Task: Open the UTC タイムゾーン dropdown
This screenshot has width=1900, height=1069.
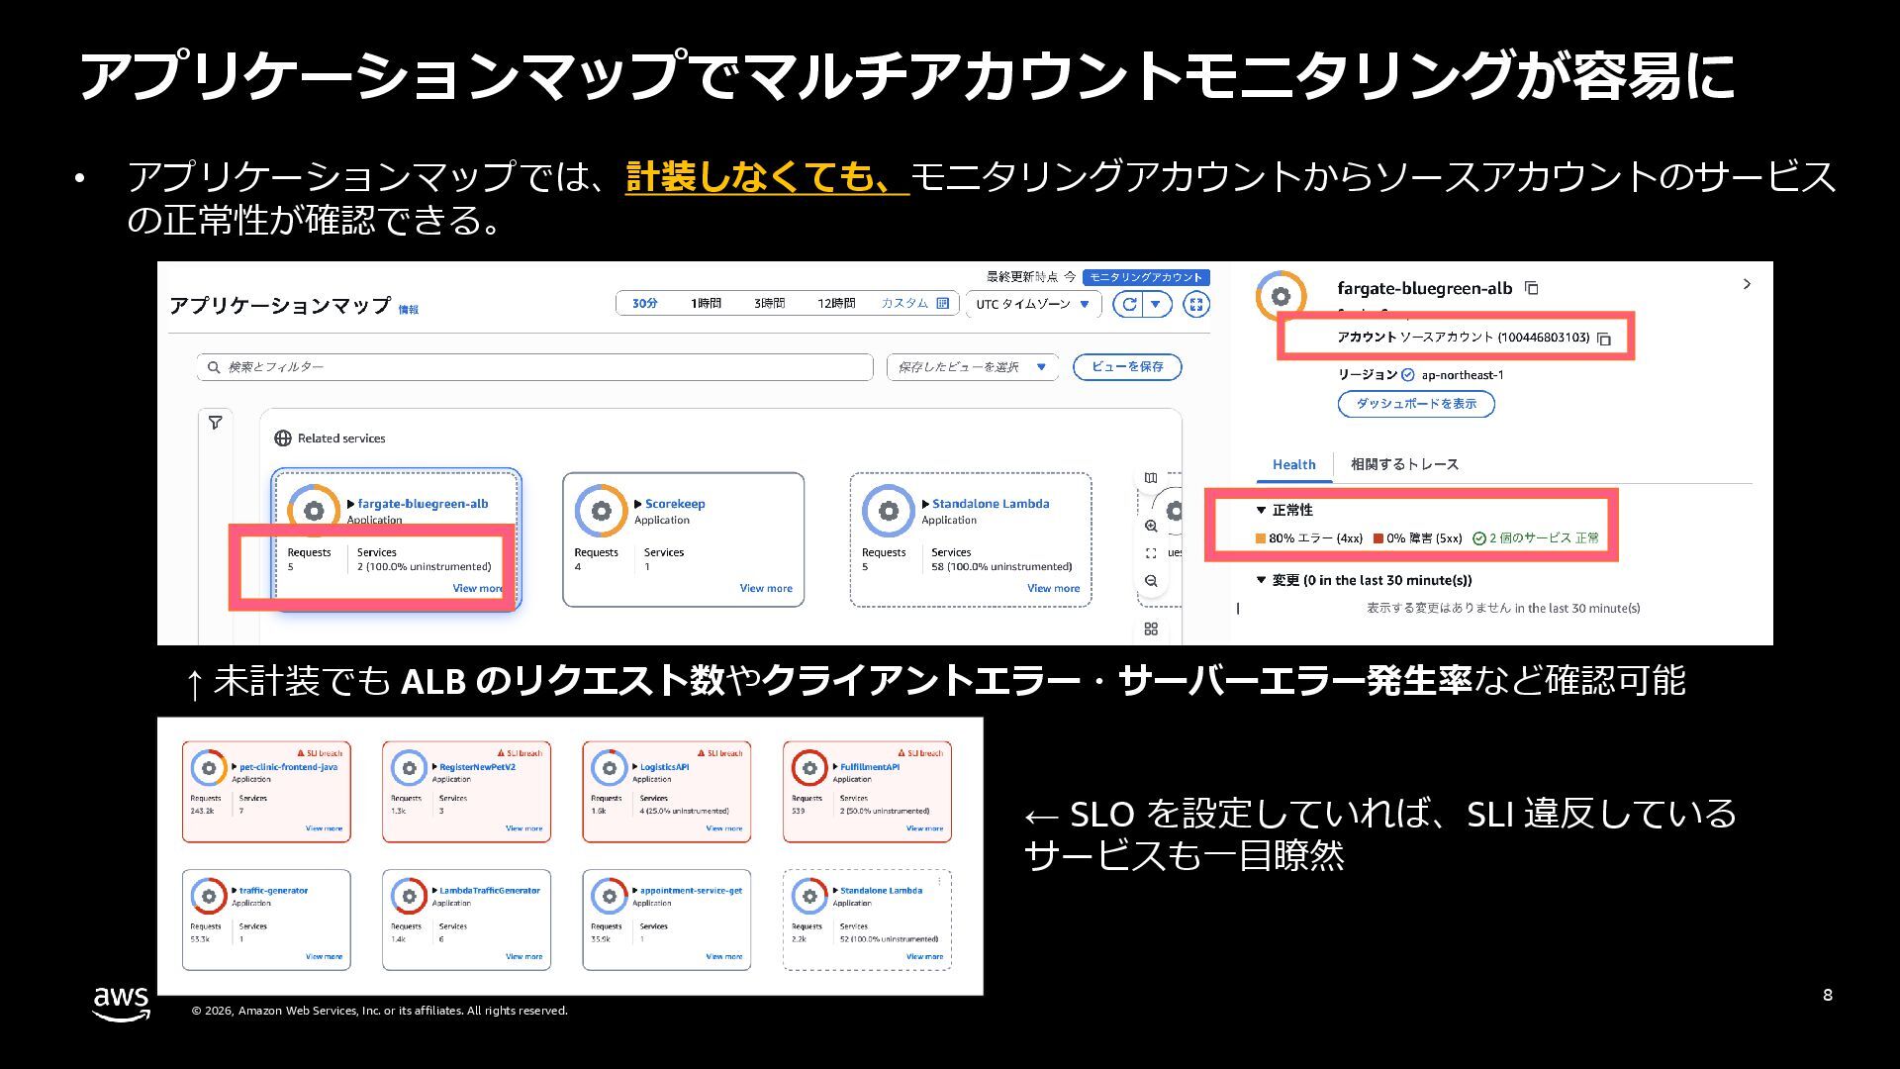Action: (1032, 304)
